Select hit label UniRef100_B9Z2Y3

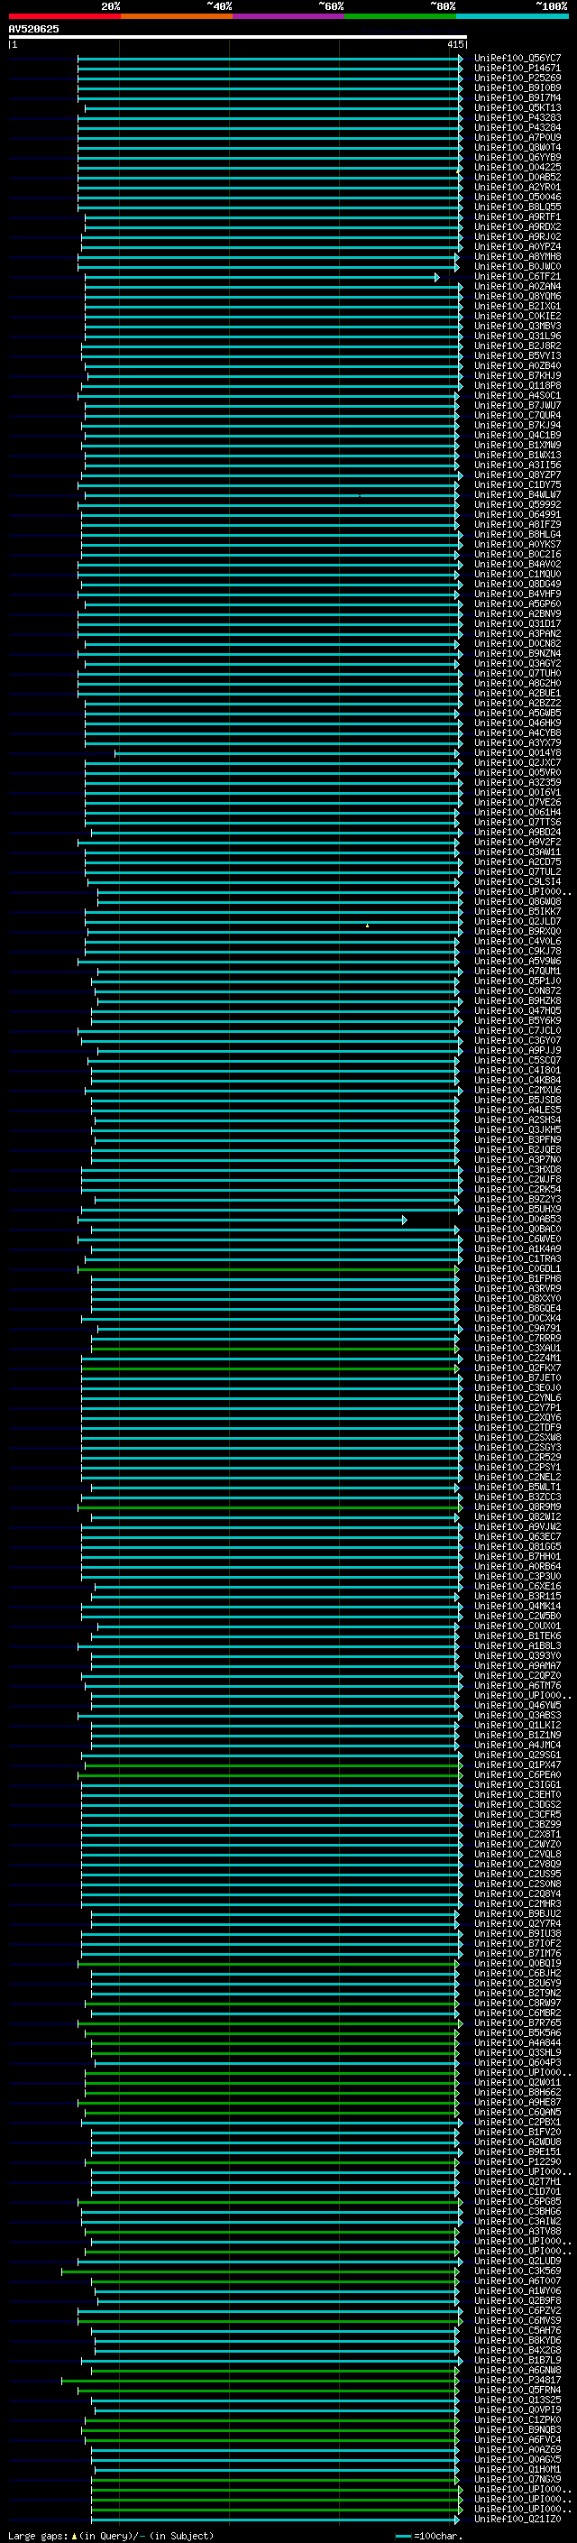(517, 1199)
